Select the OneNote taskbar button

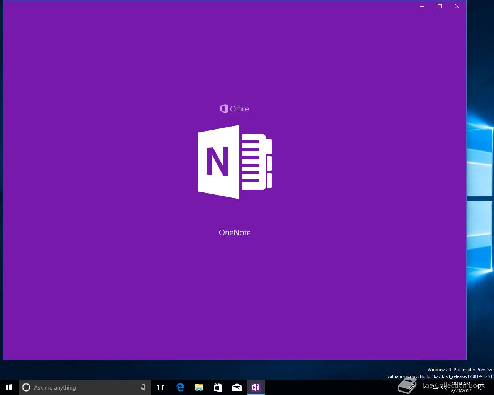(x=256, y=387)
